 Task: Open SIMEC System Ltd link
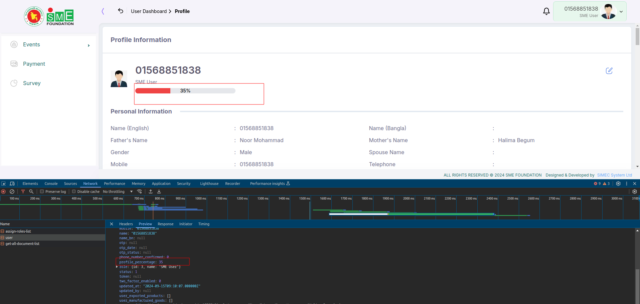coord(615,175)
